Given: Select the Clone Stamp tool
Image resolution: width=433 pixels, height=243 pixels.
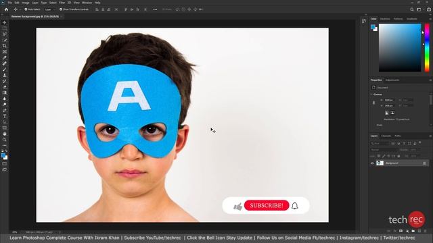Looking at the screenshot, I should tap(5, 75).
